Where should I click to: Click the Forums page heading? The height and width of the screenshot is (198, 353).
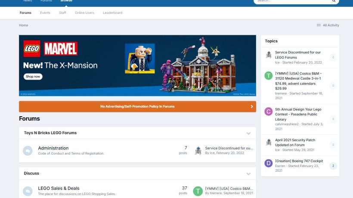pos(29,118)
